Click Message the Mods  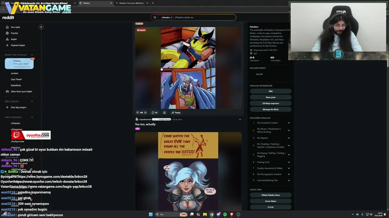click(270, 109)
